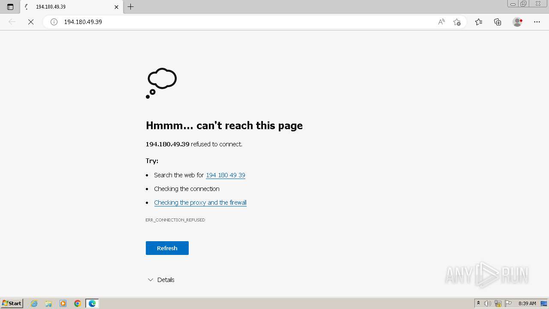Click the Show desktop tray icon
549x309 pixels.
pos(544,303)
